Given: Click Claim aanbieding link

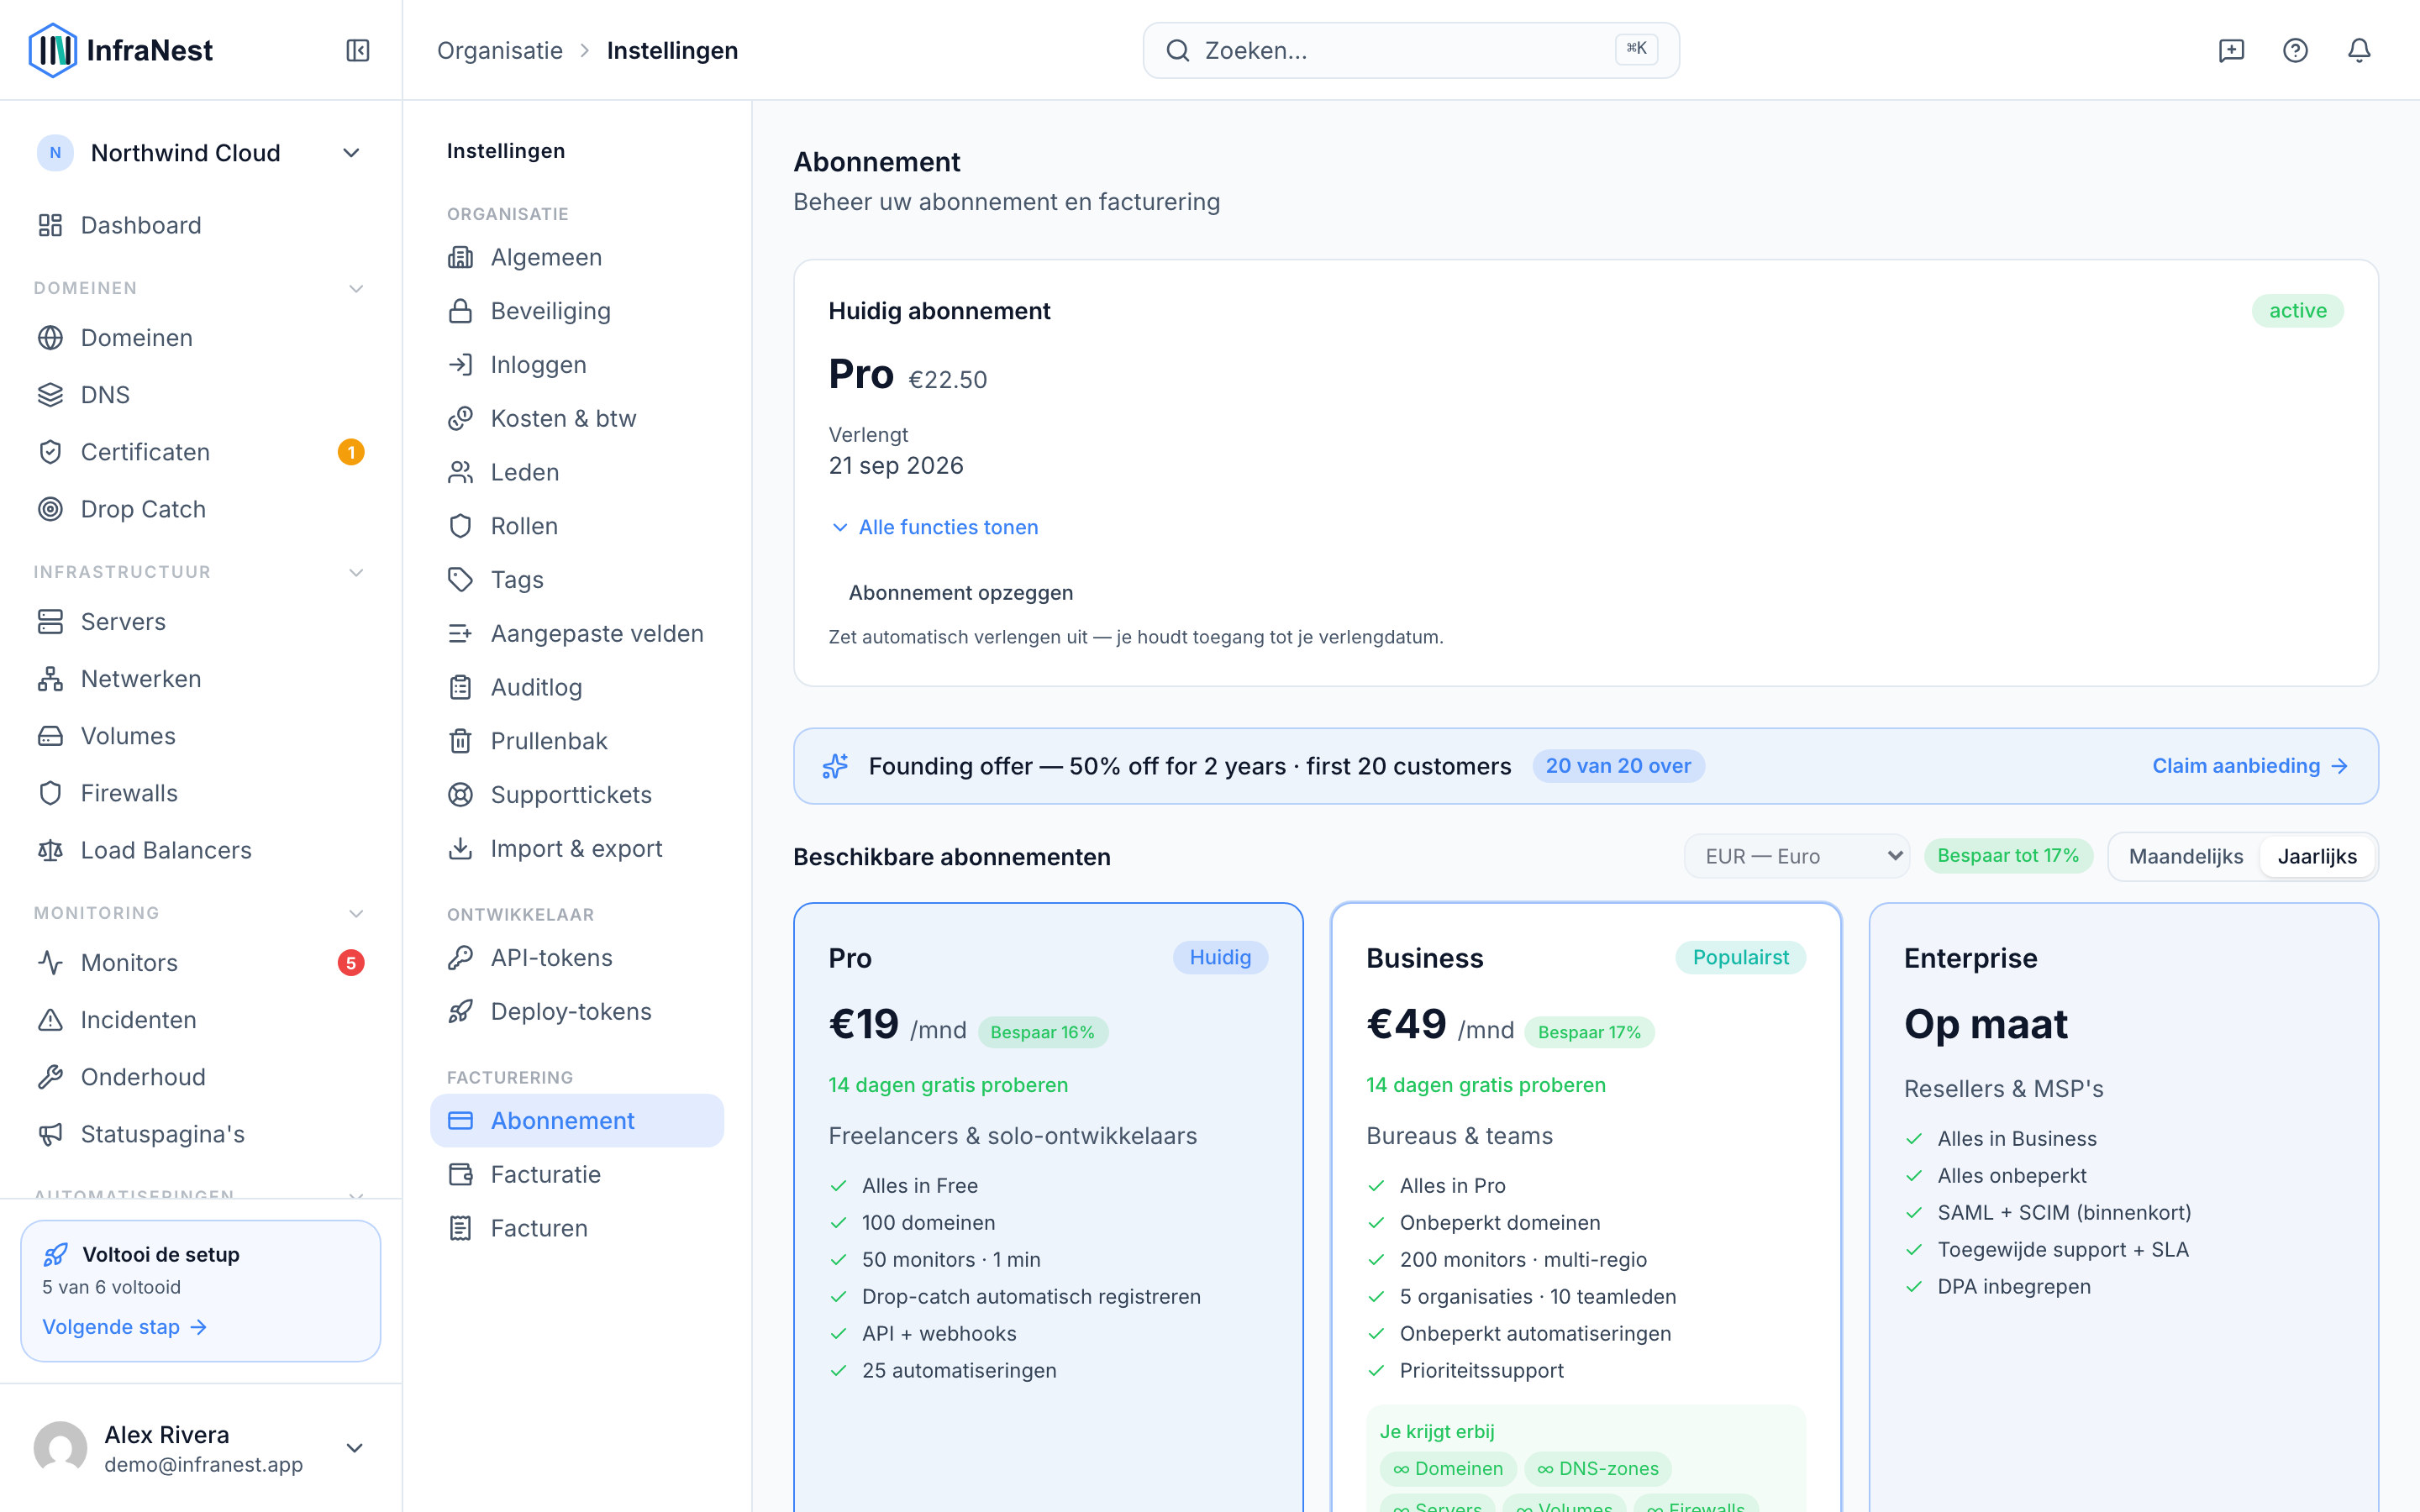Looking at the screenshot, I should point(2250,766).
